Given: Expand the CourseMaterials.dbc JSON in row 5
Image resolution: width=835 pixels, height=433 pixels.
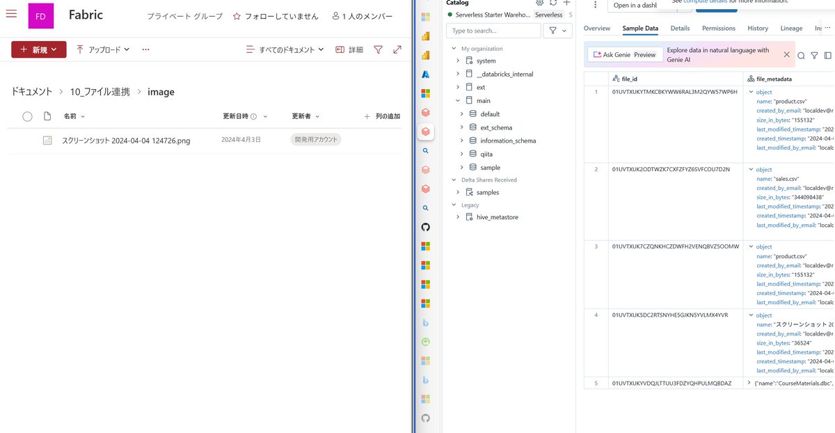Looking at the screenshot, I should point(749,383).
